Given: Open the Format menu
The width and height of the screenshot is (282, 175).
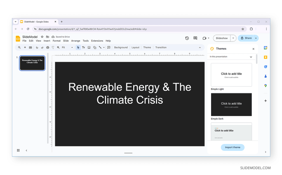Looking at the screenshot, I should point(56,41).
